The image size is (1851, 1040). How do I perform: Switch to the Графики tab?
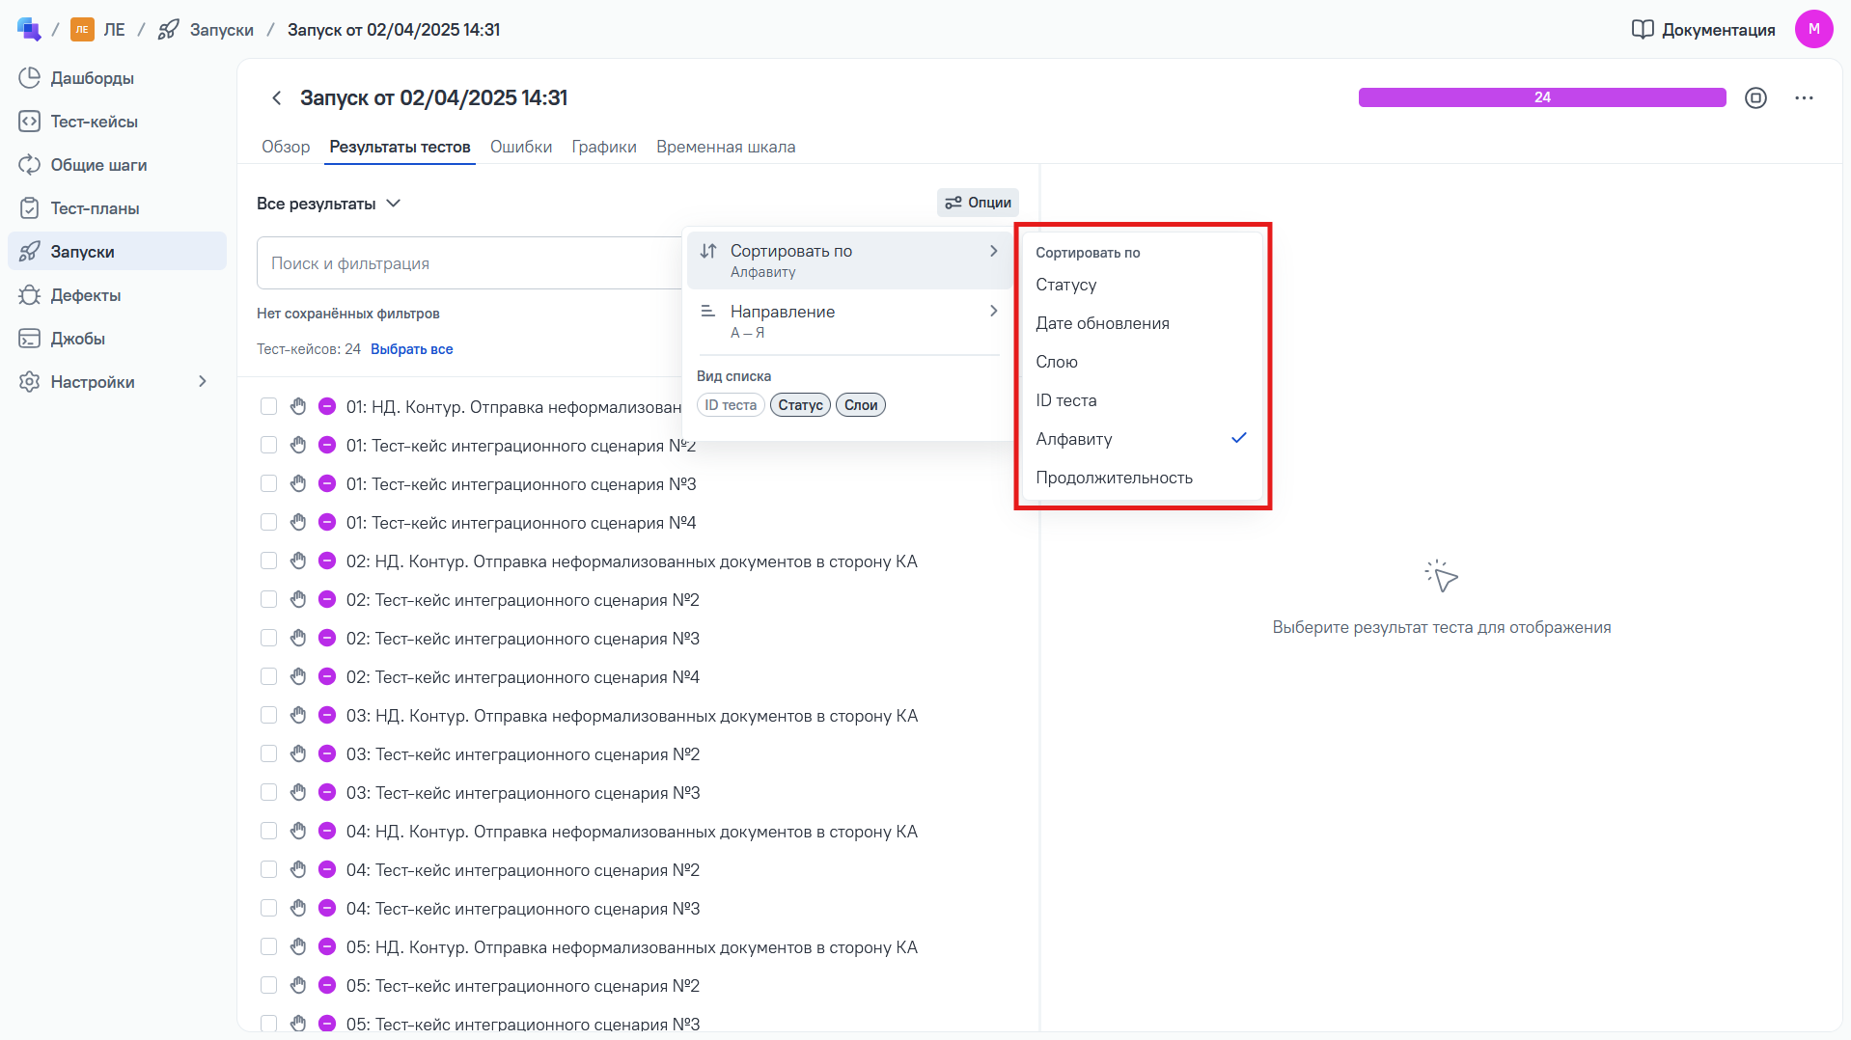[604, 147]
